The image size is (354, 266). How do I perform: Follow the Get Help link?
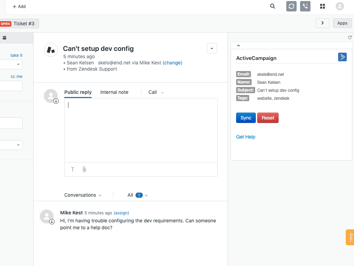pos(245,137)
